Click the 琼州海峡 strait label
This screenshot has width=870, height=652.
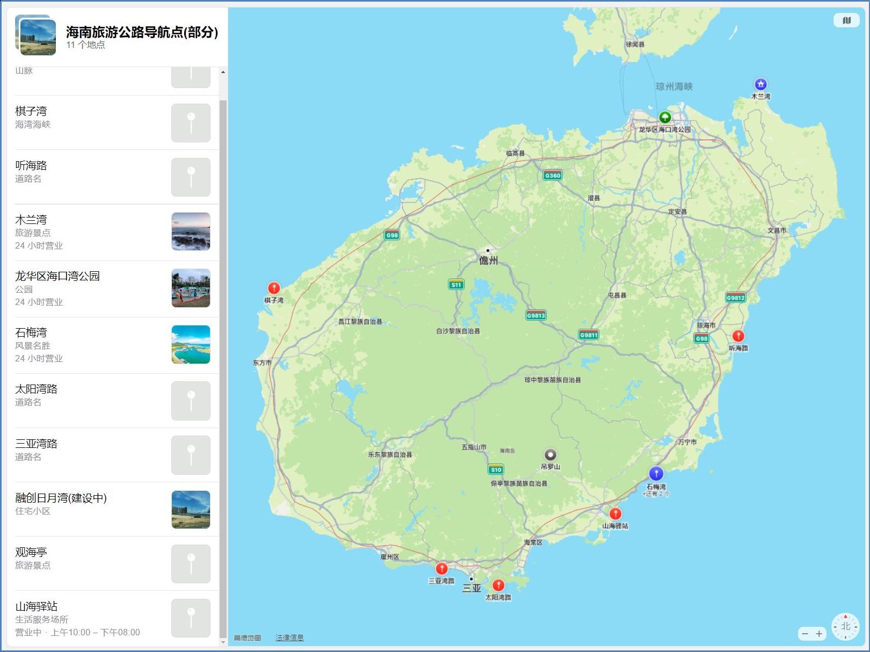pos(675,86)
